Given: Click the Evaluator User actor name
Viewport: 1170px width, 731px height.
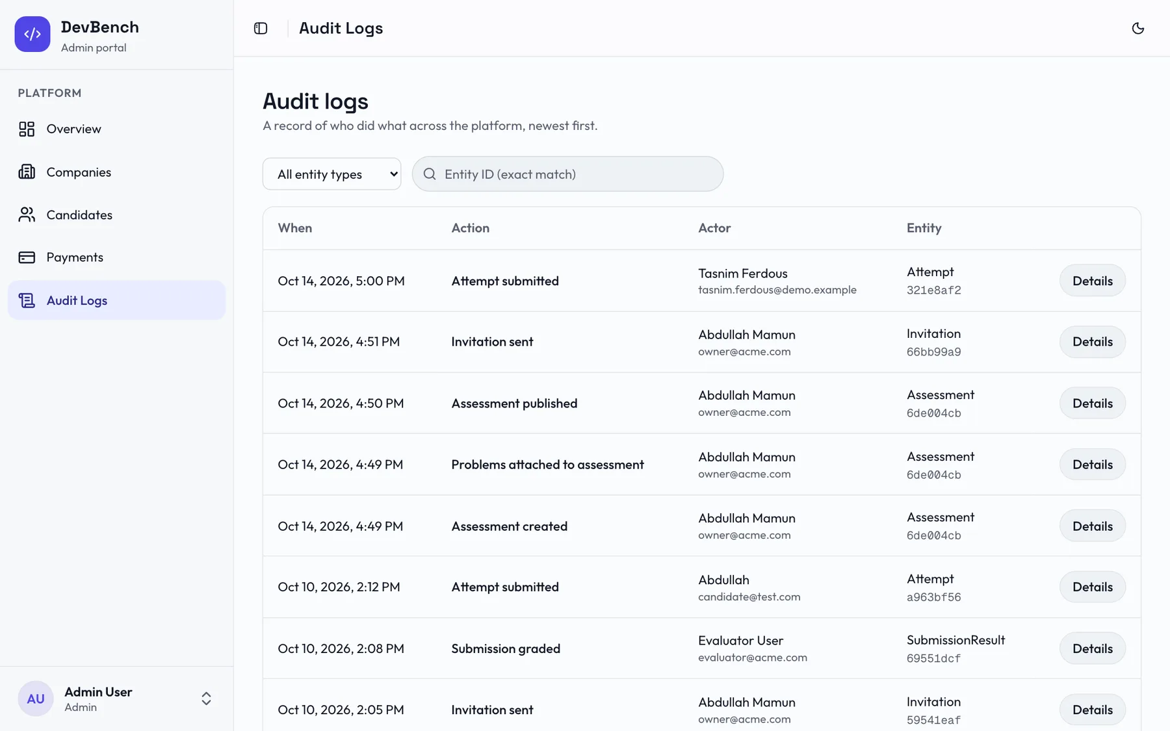Looking at the screenshot, I should click(x=740, y=640).
